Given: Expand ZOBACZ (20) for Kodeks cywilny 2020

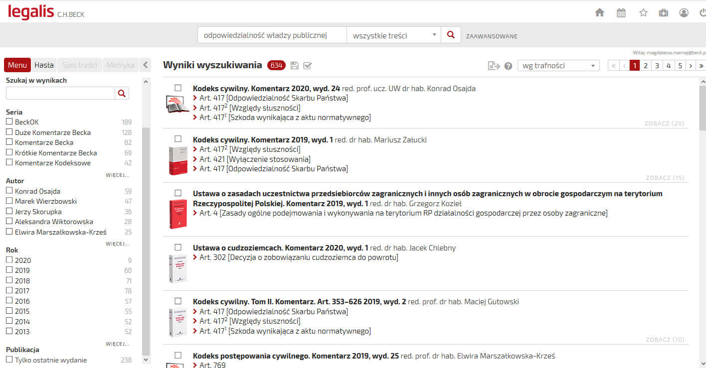Looking at the screenshot, I should click(x=665, y=123).
